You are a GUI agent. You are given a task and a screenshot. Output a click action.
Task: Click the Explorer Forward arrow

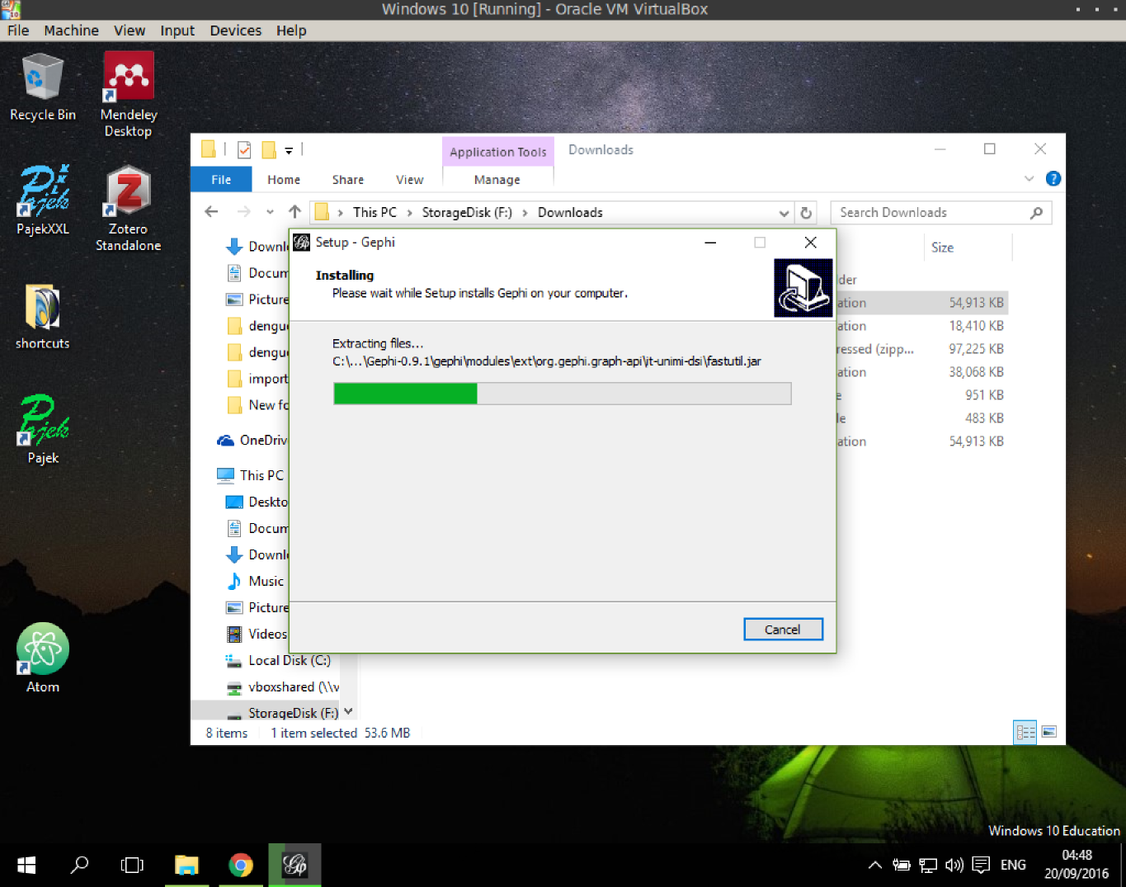click(243, 212)
